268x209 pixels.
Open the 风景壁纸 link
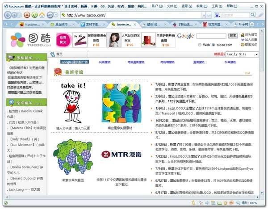105,62
